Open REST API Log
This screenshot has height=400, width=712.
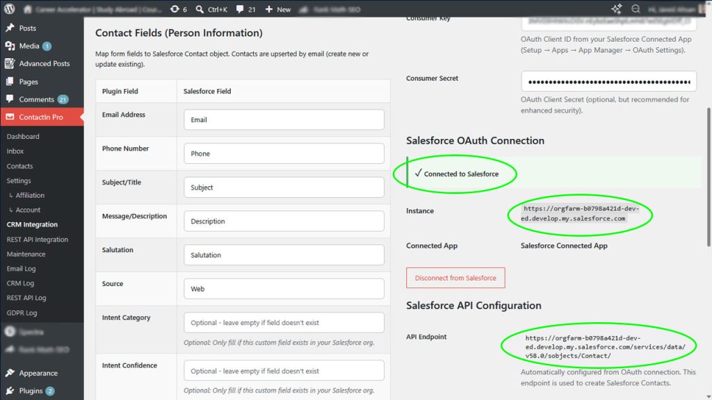point(26,298)
